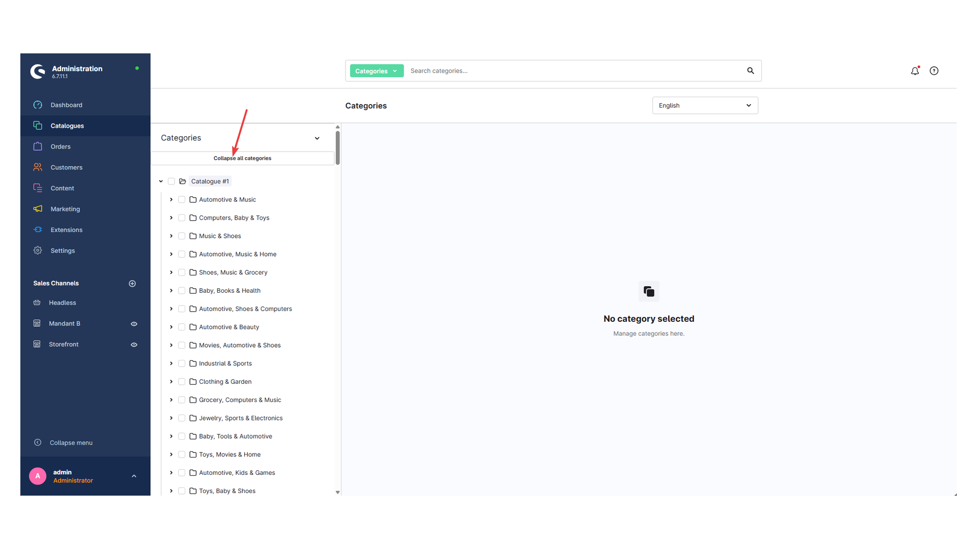Toggle Storefront channel visibility eye
The width and height of the screenshot is (977, 549).
[134, 345]
